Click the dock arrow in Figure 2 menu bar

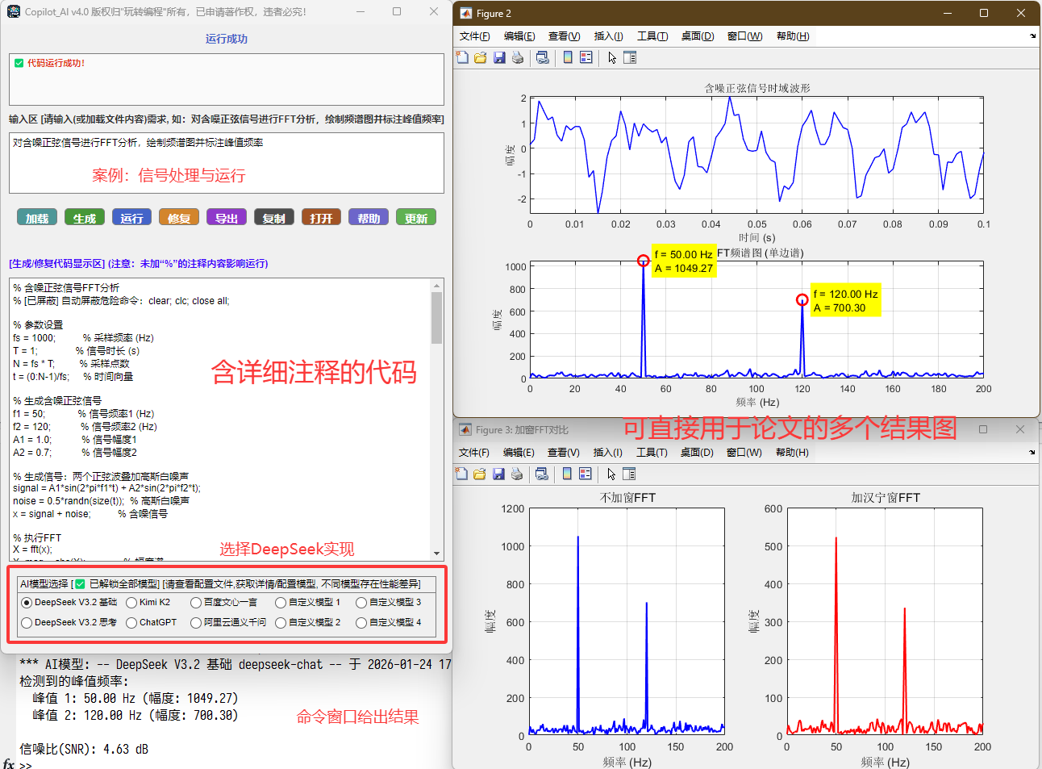(x=1032, y=36)
